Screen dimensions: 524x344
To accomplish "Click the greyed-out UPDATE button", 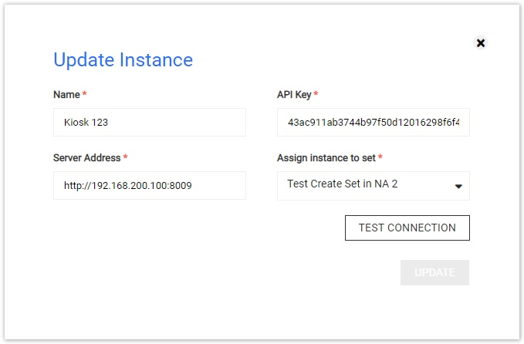I will coord(434,272).
